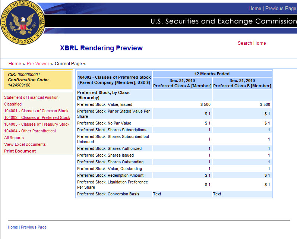Viewport: 297px width, 239px height.
Task: Click Shares Subscribed but Unissued row label
Action: point(113,139)
